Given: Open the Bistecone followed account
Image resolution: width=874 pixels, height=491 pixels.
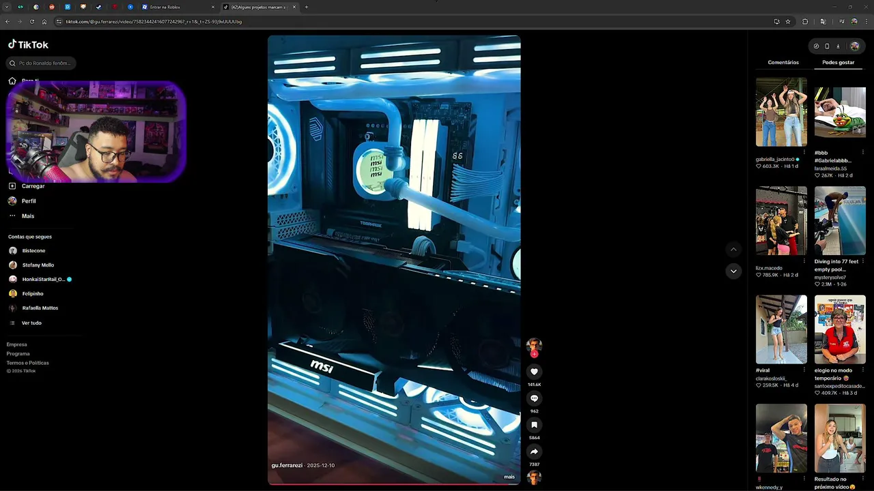Looking at the screenshot, I should (33, 250).
